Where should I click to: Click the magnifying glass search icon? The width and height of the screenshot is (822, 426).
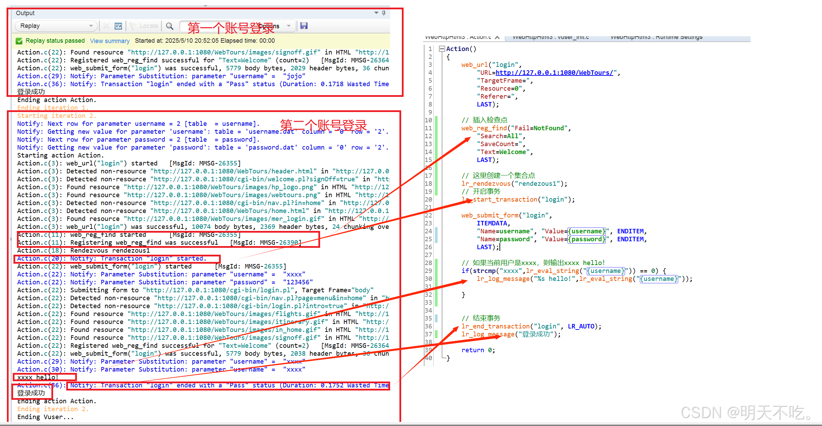pyautogui.click(x=169, y=26)
